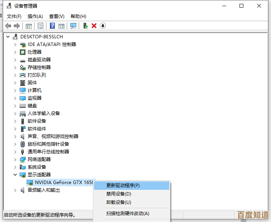Select the IDE ATA/ATAPI 控制器 icon

click(x=23, y=44)
